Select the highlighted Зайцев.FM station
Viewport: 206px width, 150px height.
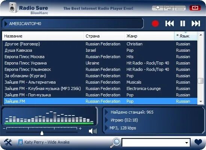[100, 101]
